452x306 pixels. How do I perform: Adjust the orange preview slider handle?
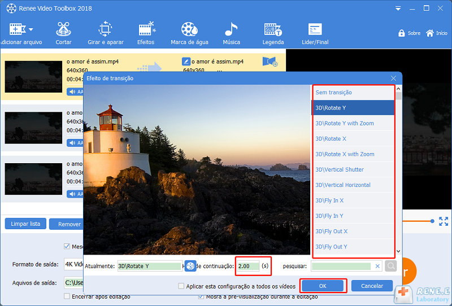(432, 221)
